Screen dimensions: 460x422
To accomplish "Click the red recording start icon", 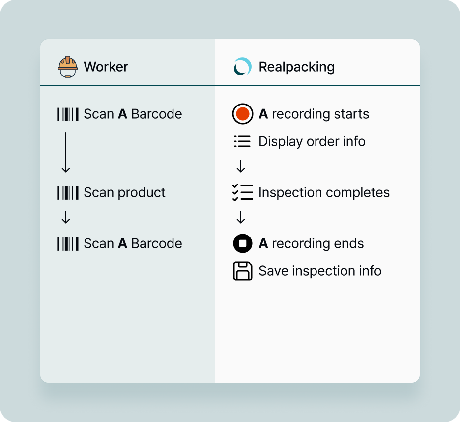I will (242, 114).
